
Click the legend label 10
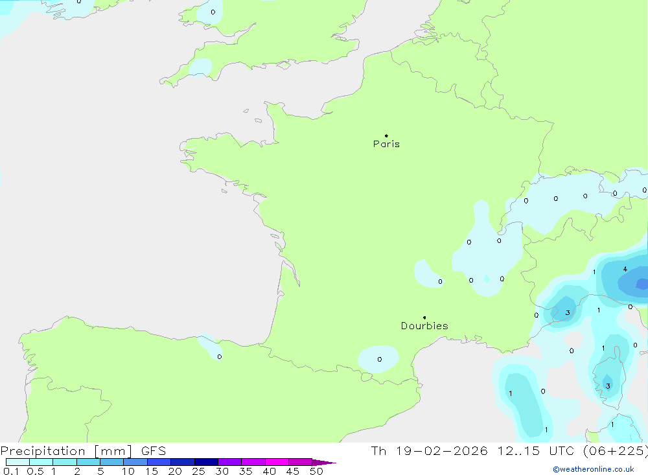[x=128, y=471]
